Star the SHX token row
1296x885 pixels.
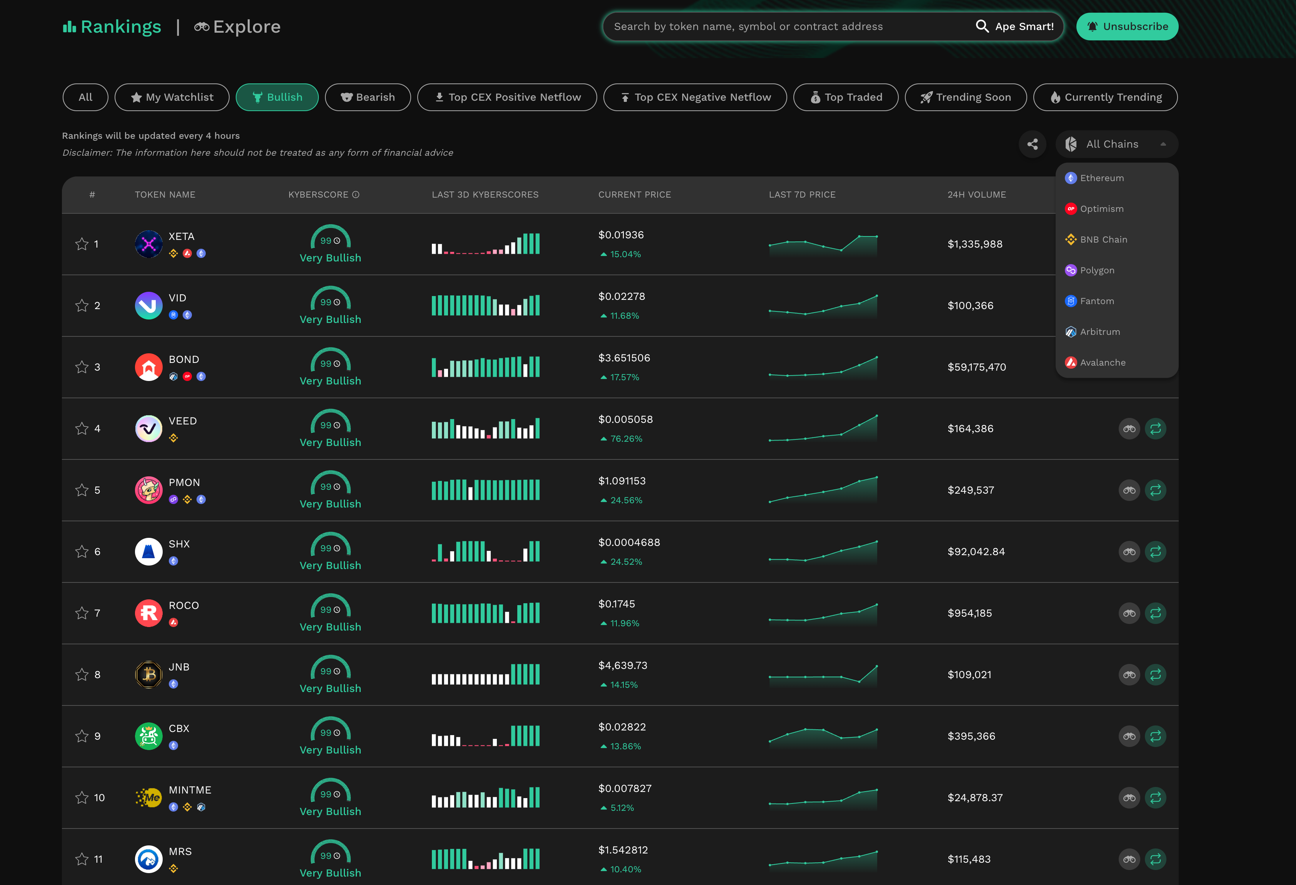(x=82, y=552)
